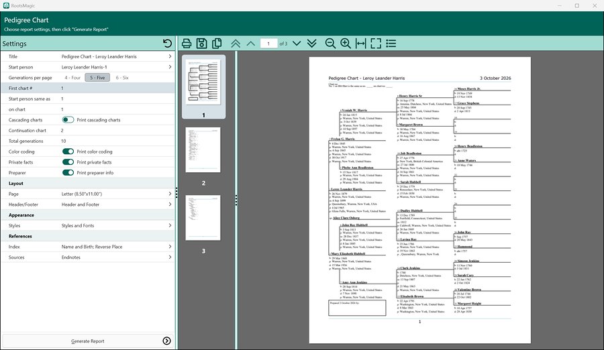The image size is (604, 350).
Task: Reset settings with the circular arrow icon
Action: (167, 43)
